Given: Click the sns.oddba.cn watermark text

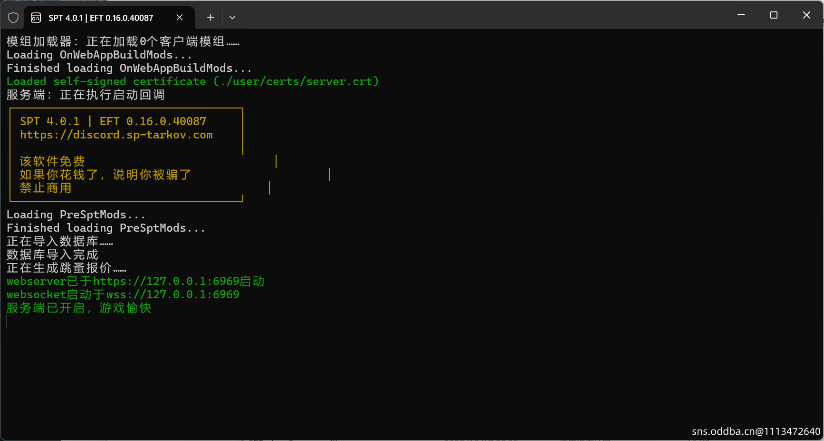Looking at the screenshot, I should coord(756,431).
